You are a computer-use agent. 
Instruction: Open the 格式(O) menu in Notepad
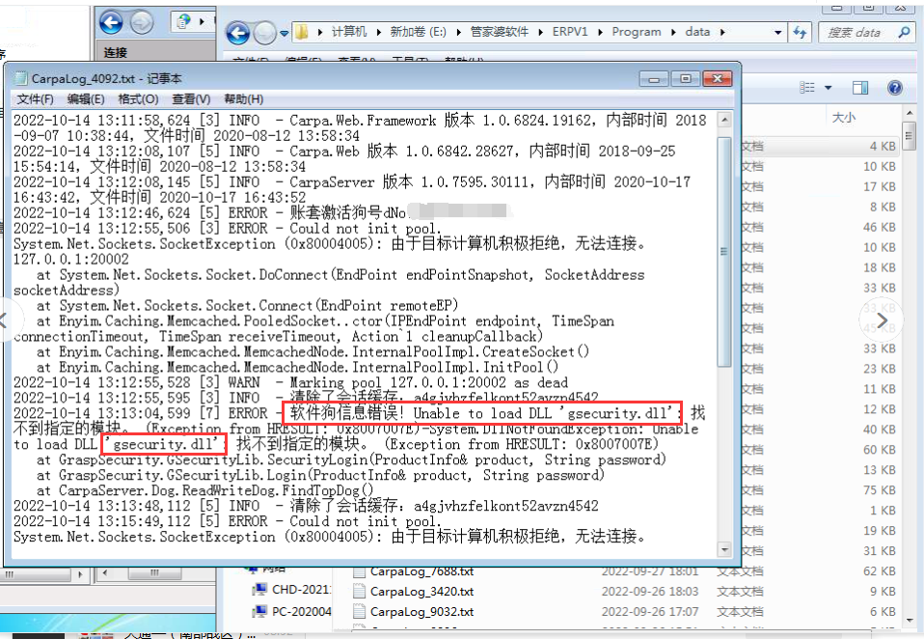coord(138,99)
